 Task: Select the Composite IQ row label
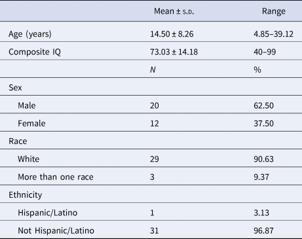35,52
